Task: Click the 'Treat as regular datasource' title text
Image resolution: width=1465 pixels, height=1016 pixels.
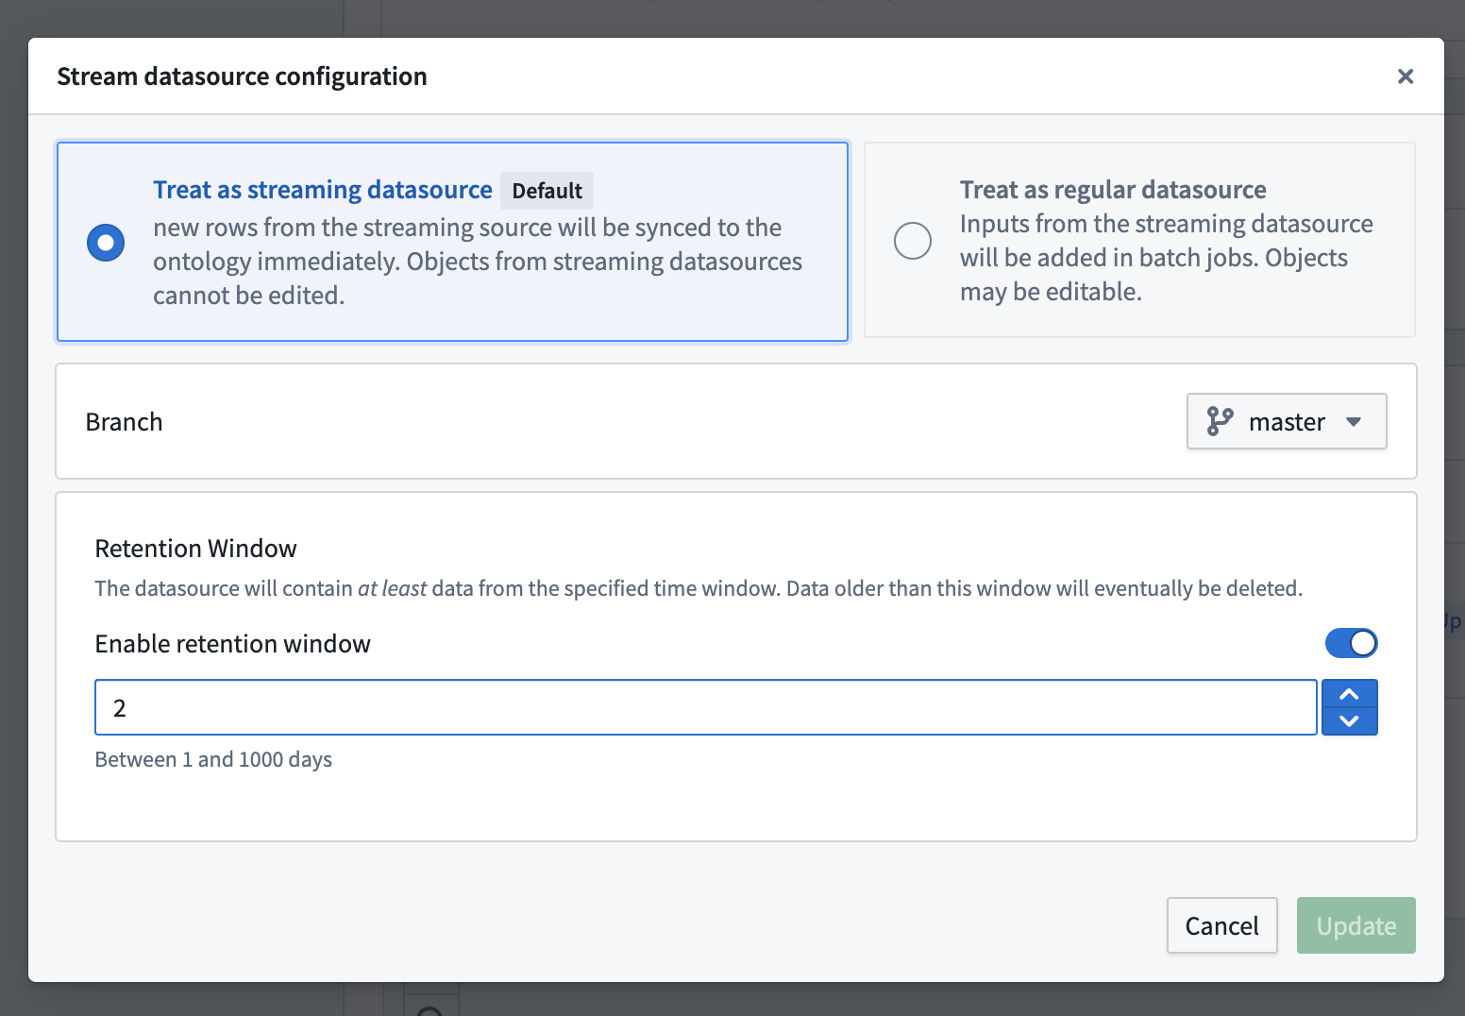Action: [x=1113, y=190]
